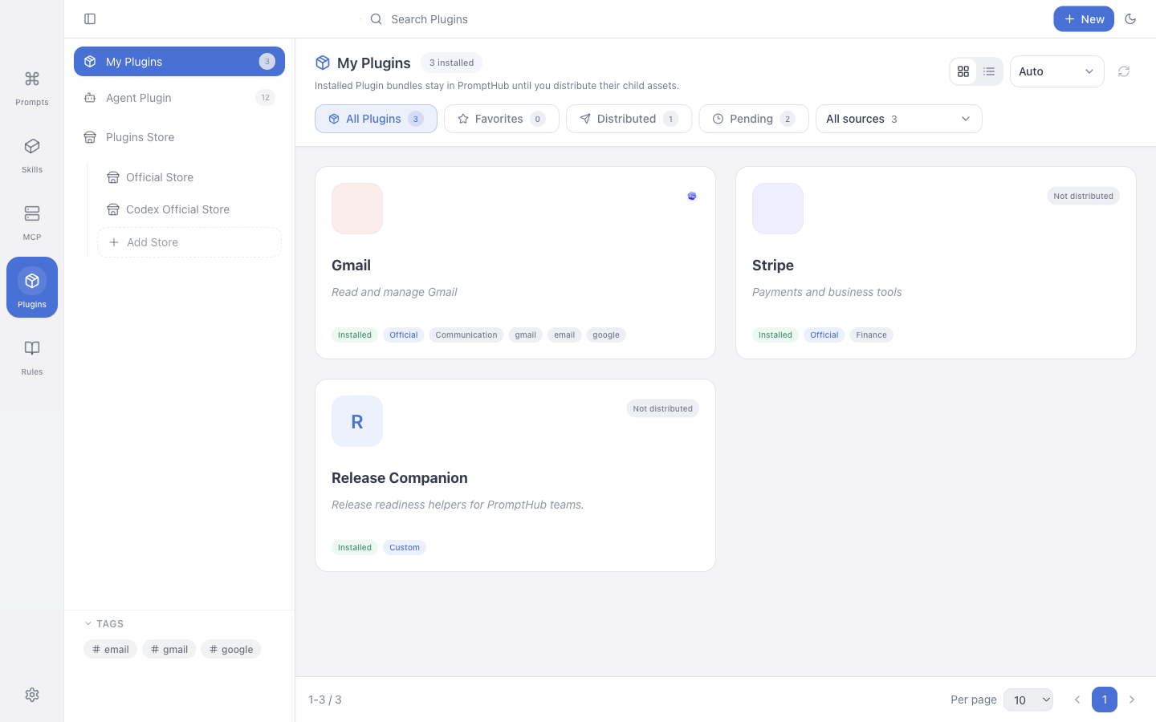Click the Finance tag on Stripe card
Image resolution: width=1156 pixels, height=722 pixels.
click(871, 335)
